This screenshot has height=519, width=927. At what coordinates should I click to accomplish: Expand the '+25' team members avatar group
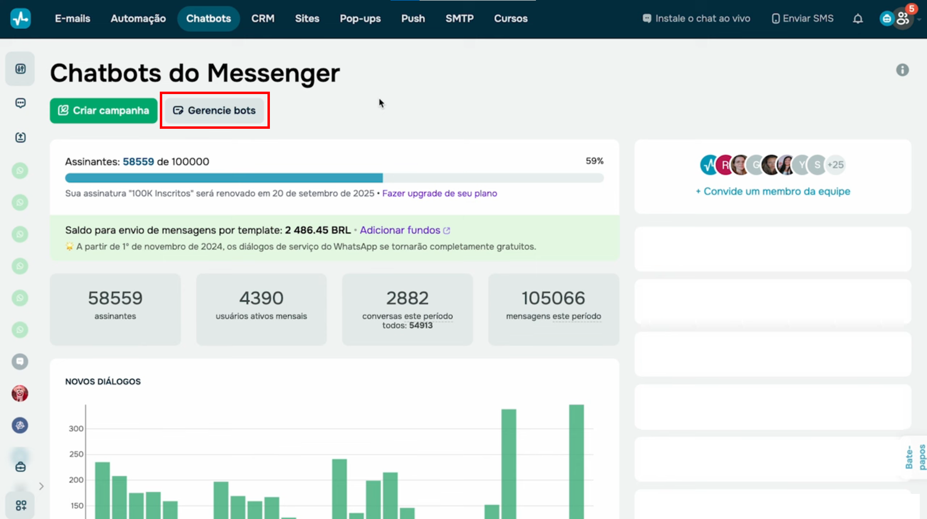(836, 164)
